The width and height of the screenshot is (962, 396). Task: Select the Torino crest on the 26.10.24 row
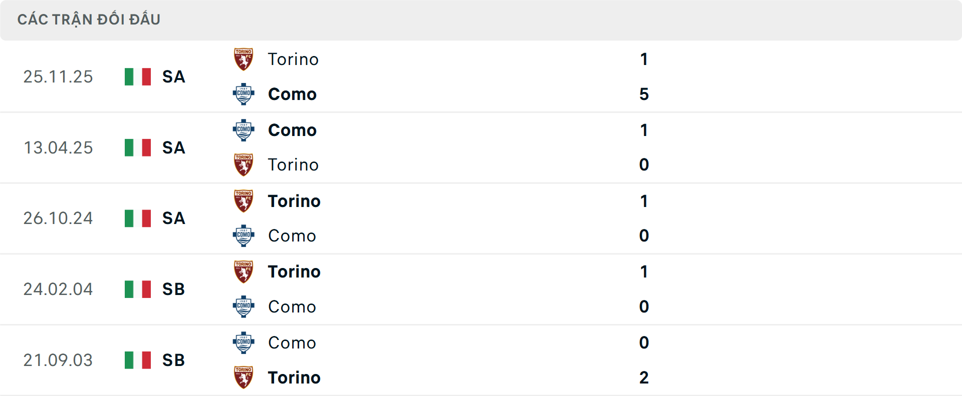coord(244,199)
